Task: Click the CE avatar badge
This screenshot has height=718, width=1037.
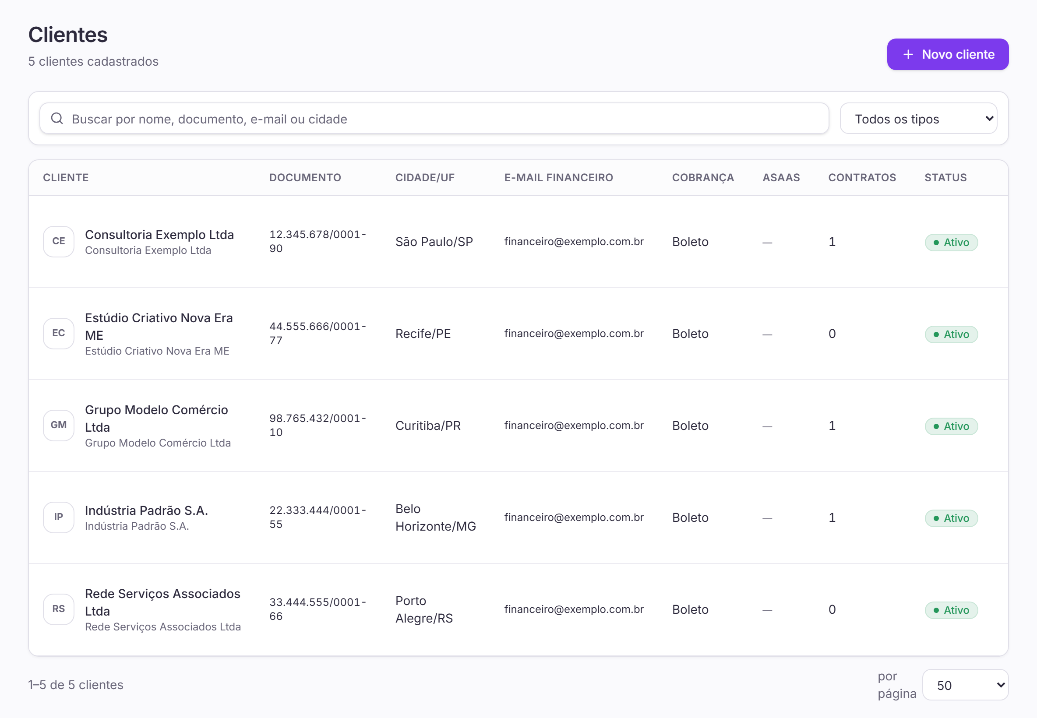Action: point(59,241)
